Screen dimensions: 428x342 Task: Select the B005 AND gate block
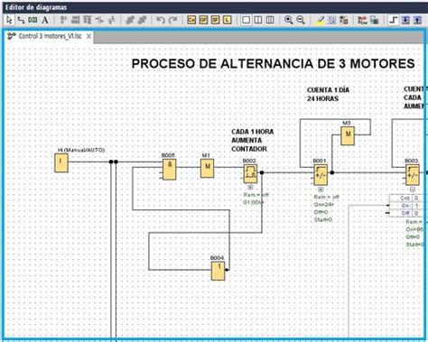(x=170, y=169)
